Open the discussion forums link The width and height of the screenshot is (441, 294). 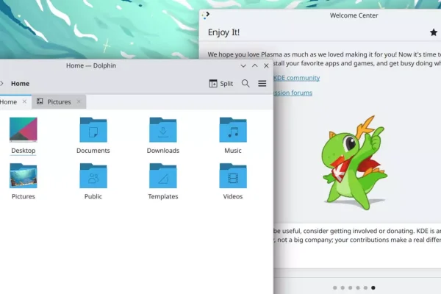click(293, 93)
